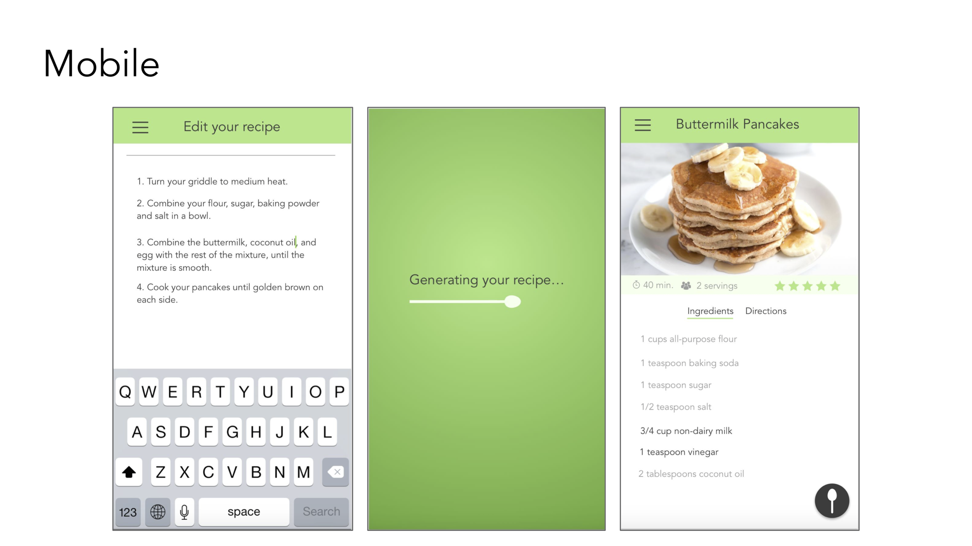
Task: Click the 123 number keyboard toggle
Action: click(128, 511)
